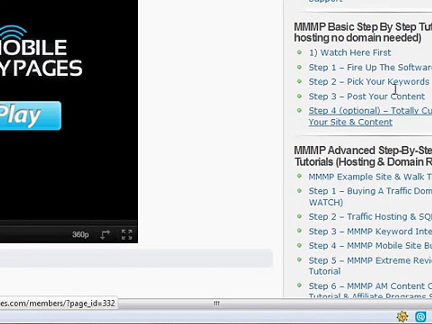Open "Step 3 – Post Your Content" link
Screen dimensions: 432x324
tap(366, 96)
